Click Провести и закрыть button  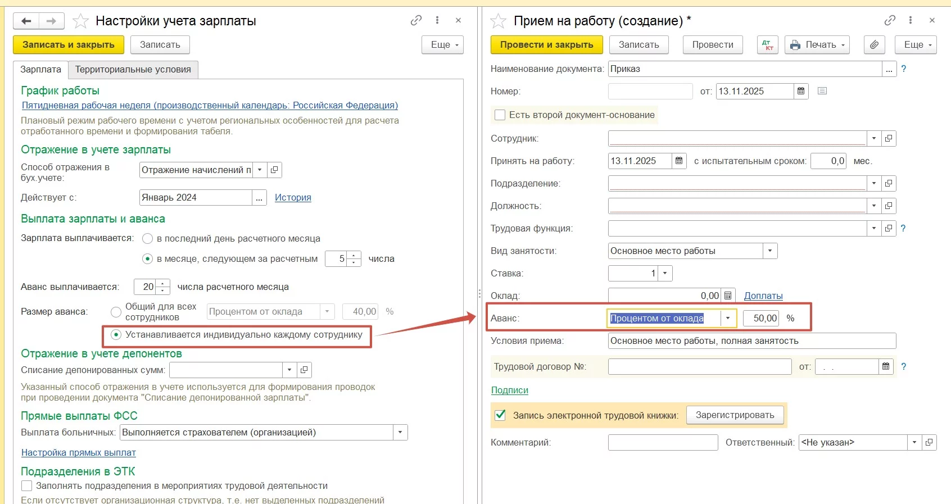[x=546, y=45]
